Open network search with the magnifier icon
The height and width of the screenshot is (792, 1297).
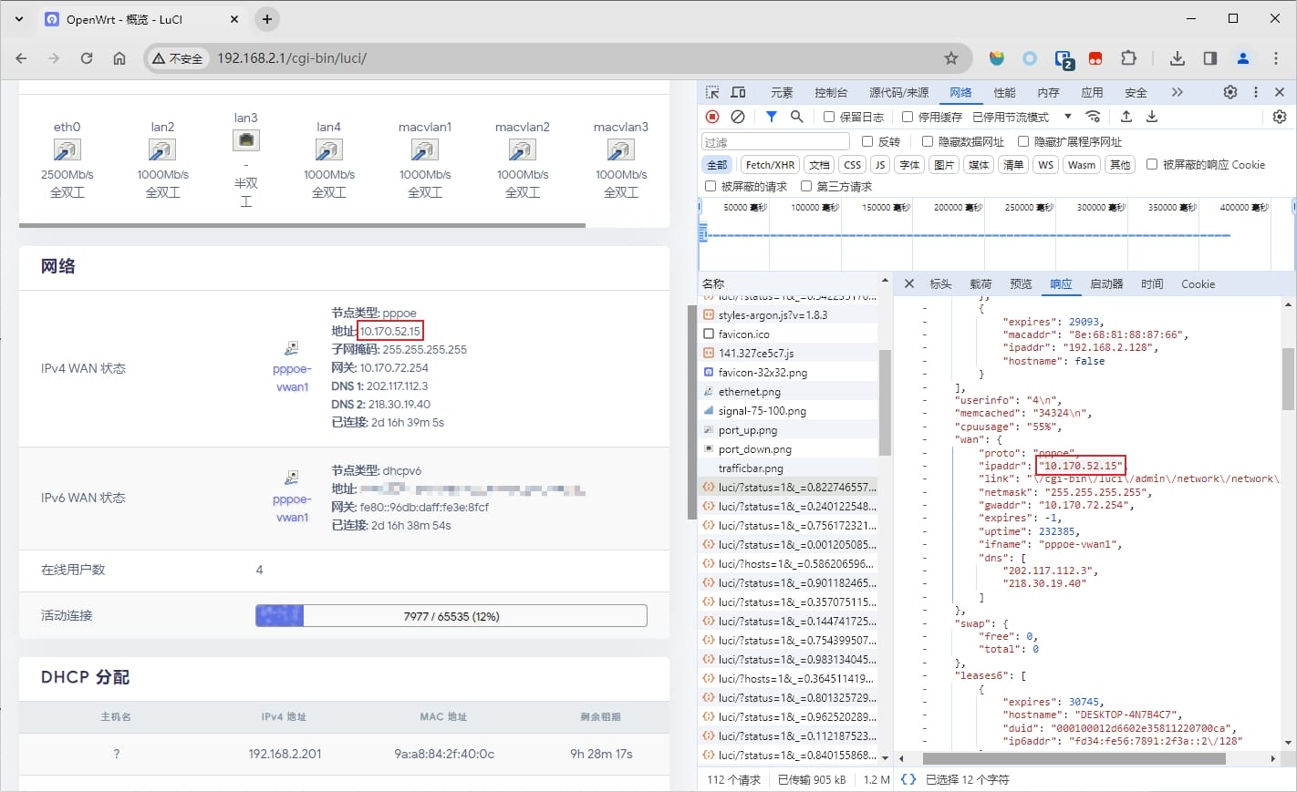796,117
